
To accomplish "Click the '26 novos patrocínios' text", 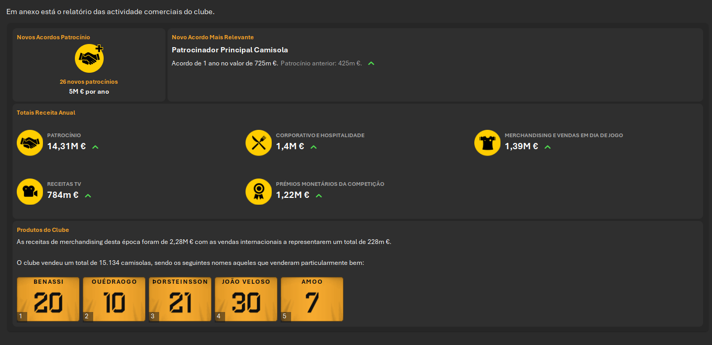I will pos(89,82).
